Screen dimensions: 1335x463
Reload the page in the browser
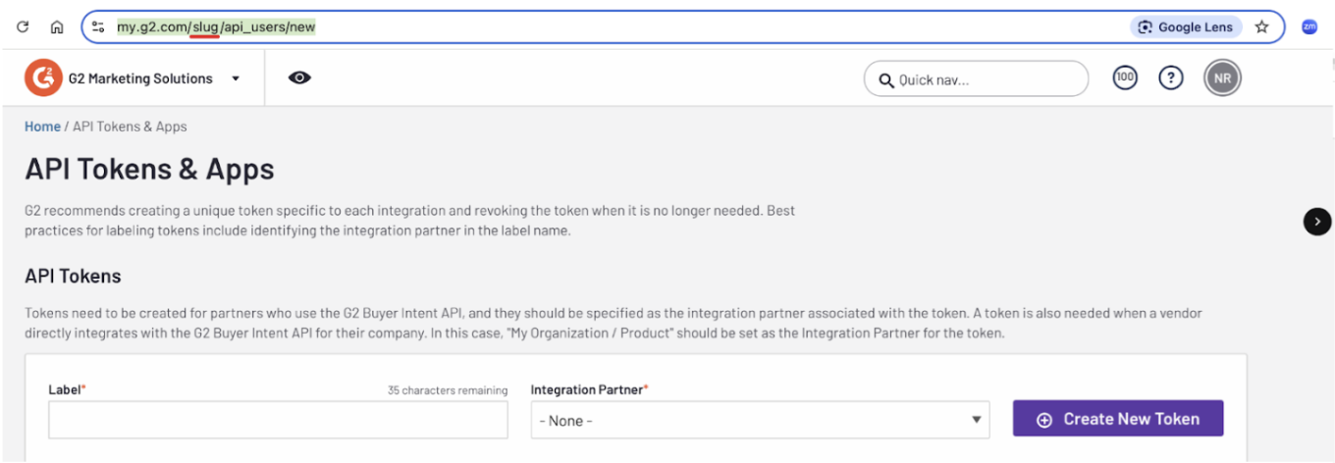24,27
